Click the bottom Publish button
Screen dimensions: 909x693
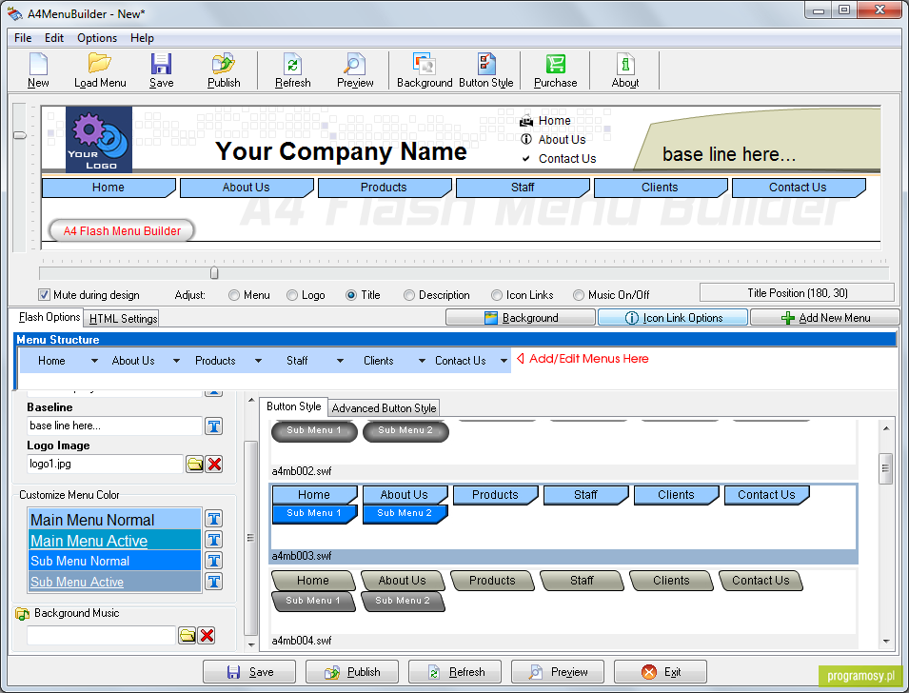click(352, 672)
